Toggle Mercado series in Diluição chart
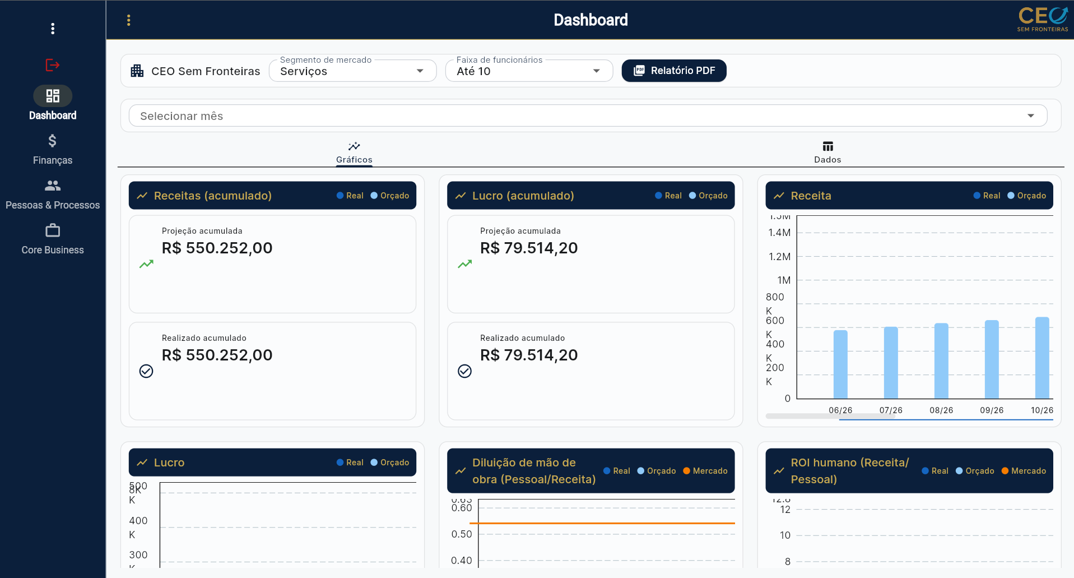The width and height of the screenshot is (1074, 578). point(705,471)
